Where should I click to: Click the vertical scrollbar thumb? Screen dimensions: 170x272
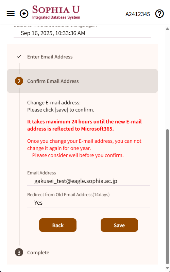167,197
